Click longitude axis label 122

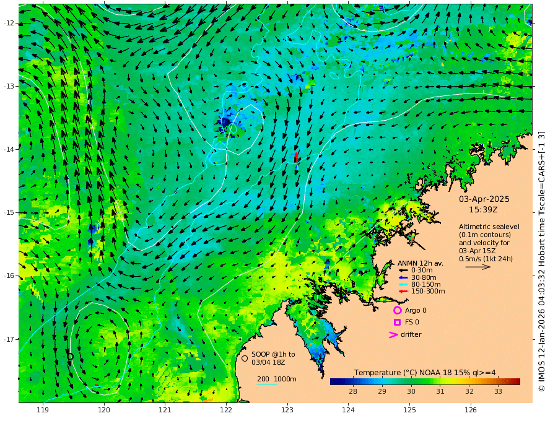click(226, 410)
